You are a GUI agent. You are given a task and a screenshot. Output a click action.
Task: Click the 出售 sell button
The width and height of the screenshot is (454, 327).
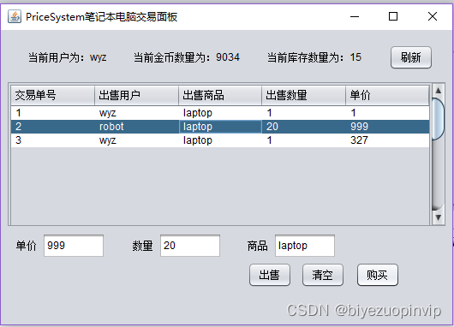(270, 275)
